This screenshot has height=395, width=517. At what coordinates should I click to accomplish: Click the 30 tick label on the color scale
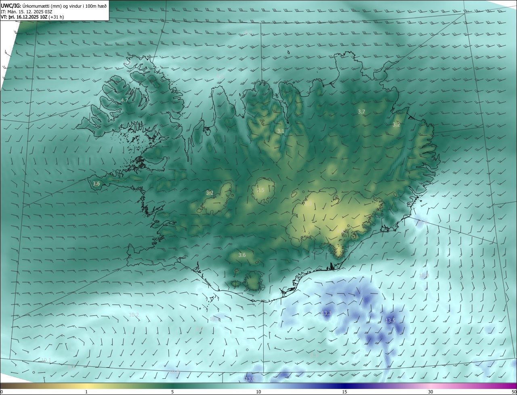coord(431,392)
